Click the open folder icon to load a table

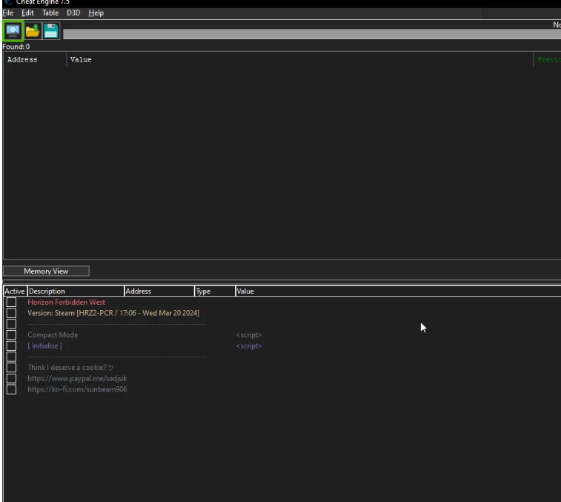point(32,30)
